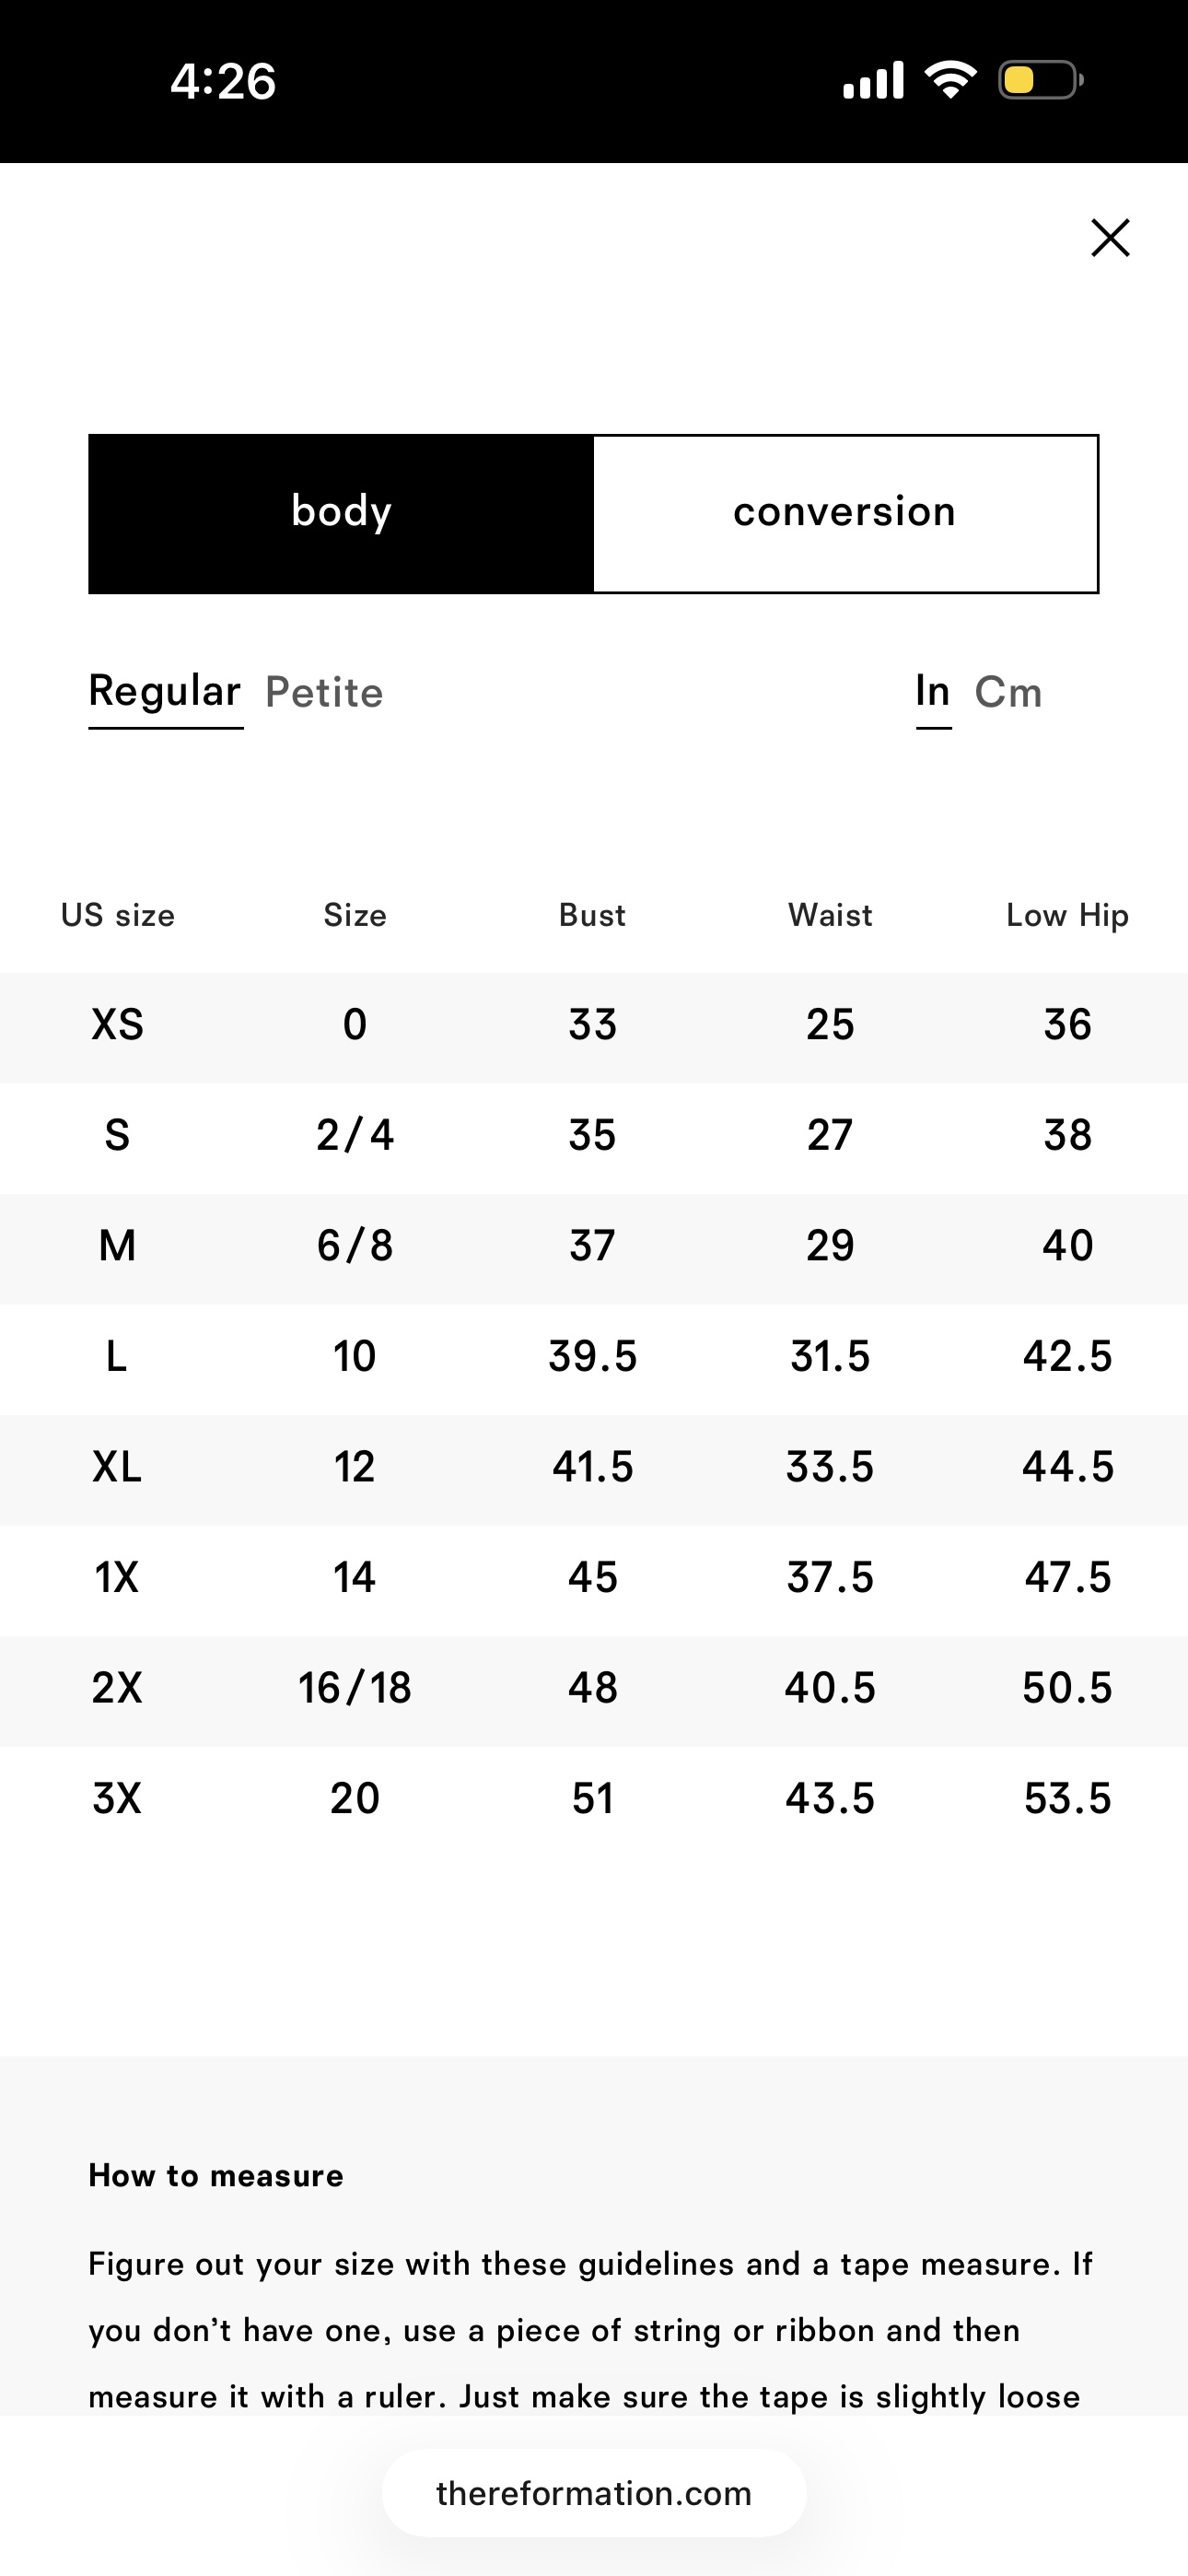Screen dimensions: 1188x2576
Task: Toggle sizing to Petite
Action: pos(324,692)
